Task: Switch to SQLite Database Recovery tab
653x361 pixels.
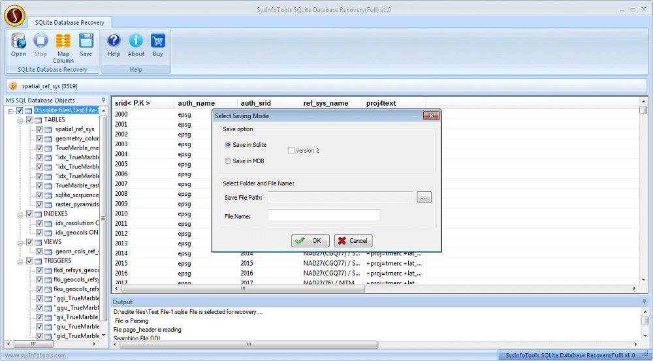Action: point(70,22)
